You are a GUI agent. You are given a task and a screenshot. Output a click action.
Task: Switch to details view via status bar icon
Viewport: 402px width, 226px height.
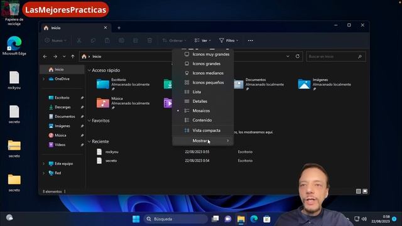[x=359, y=191]
